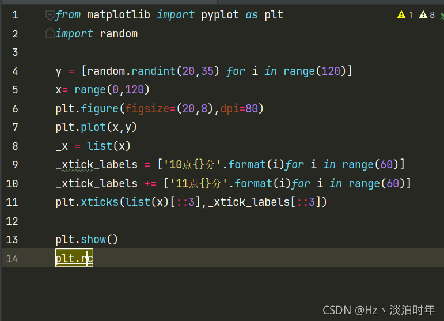Click line number 13 in gutter

[x=12, y=240]
